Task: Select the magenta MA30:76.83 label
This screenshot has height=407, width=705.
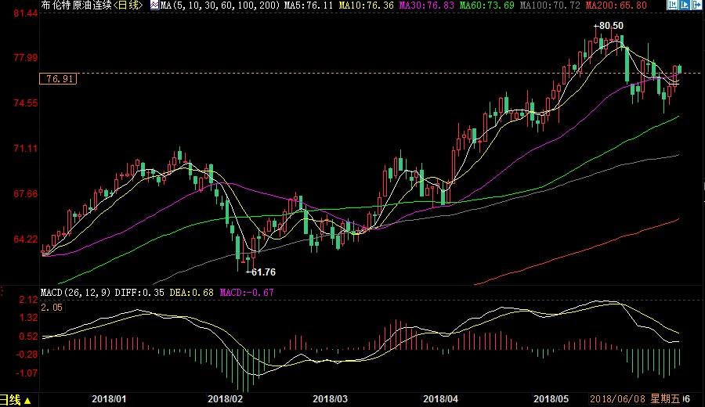Action: (x=425, y=5)
